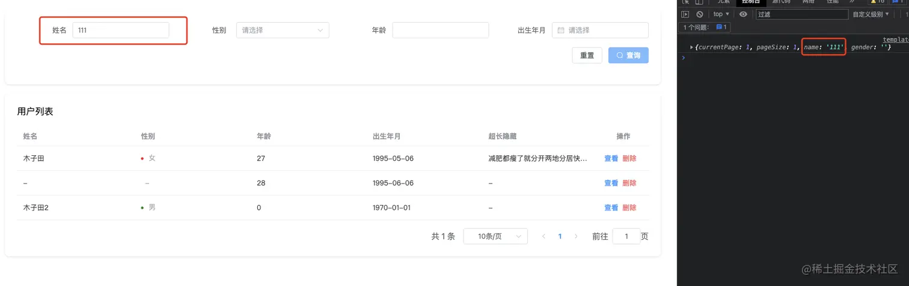Switch to the 源代码 DevTools tab

(780, 2)
